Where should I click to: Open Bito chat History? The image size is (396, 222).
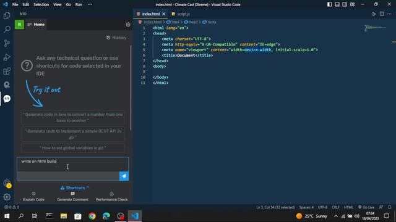[116, 38]
